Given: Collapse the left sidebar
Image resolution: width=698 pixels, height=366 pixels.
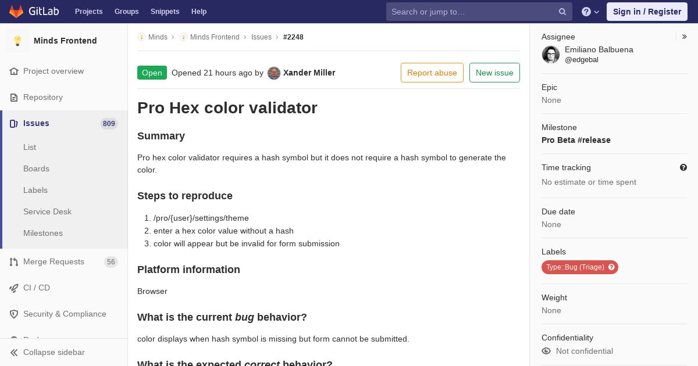Looking at the screenshot, I should pos(48,352).
